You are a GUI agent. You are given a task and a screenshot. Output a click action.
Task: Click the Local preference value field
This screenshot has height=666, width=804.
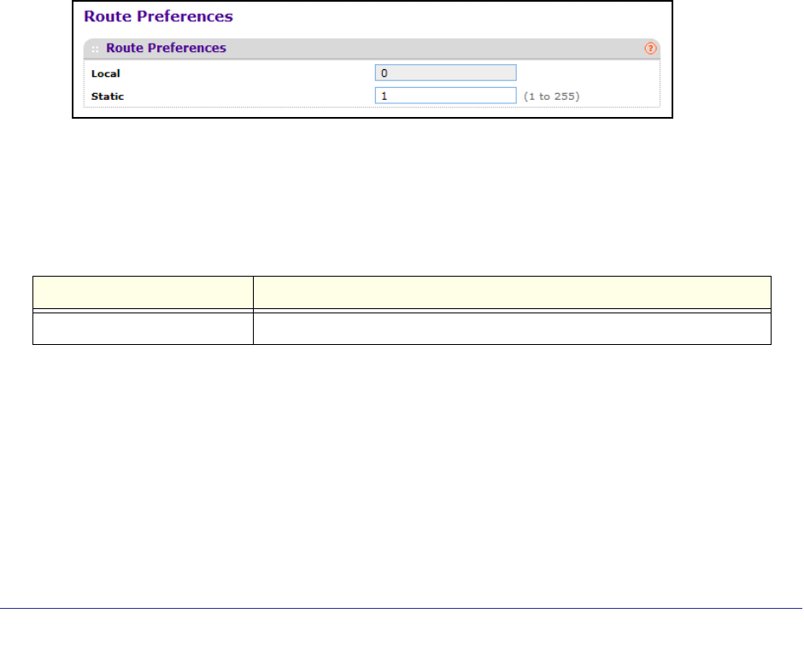[x=446, y=73]
